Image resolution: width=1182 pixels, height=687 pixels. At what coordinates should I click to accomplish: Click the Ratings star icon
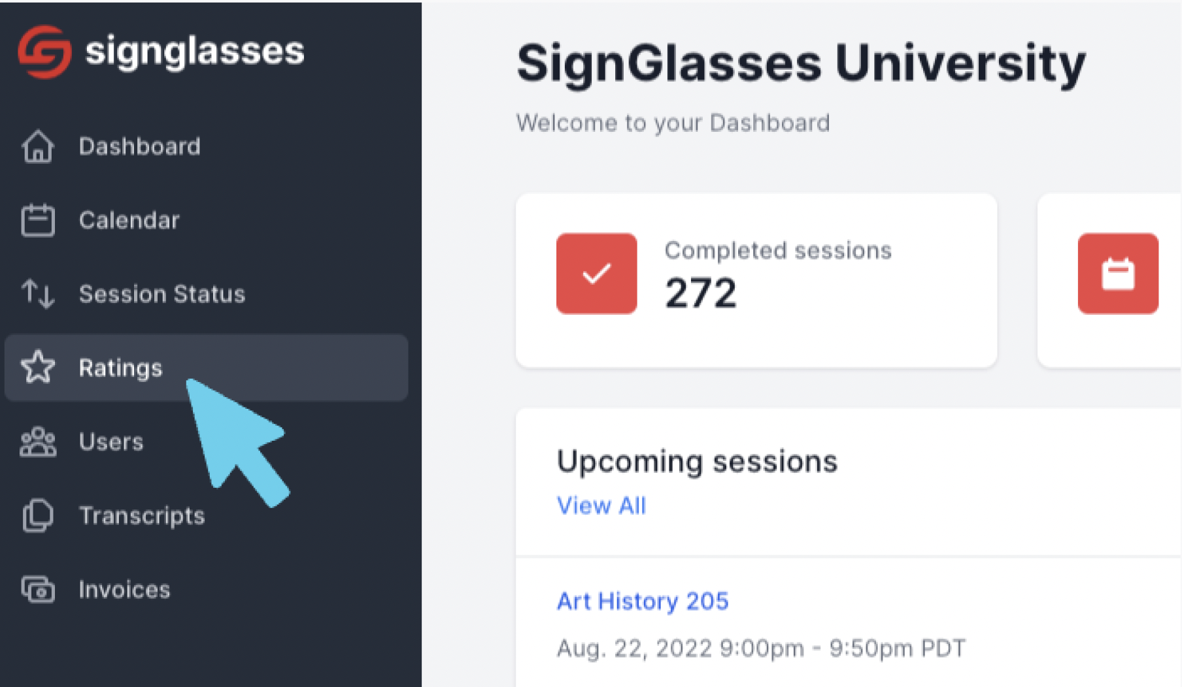point(38,367)
